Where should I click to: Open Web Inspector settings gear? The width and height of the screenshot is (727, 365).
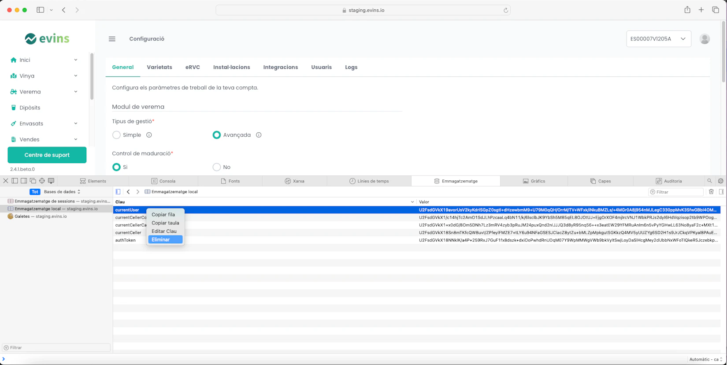(x=720, y=181)
